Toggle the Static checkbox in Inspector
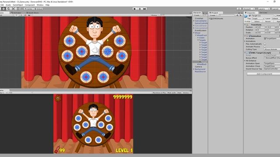Screen dimensions: 280x157 coord(276,16)
